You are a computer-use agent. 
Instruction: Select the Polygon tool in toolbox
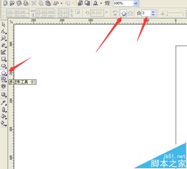4,73
